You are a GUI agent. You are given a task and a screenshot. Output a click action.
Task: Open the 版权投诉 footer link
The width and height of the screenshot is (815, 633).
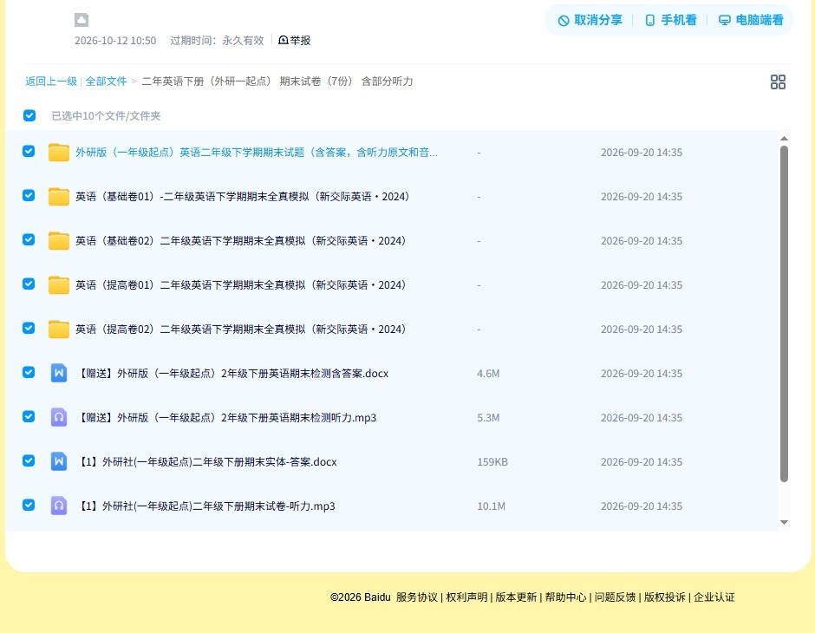[x=665, y=597]
